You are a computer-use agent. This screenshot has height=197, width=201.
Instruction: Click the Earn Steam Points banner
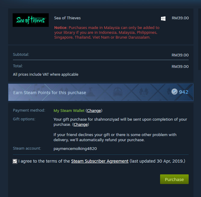click(x=101, y=92)
